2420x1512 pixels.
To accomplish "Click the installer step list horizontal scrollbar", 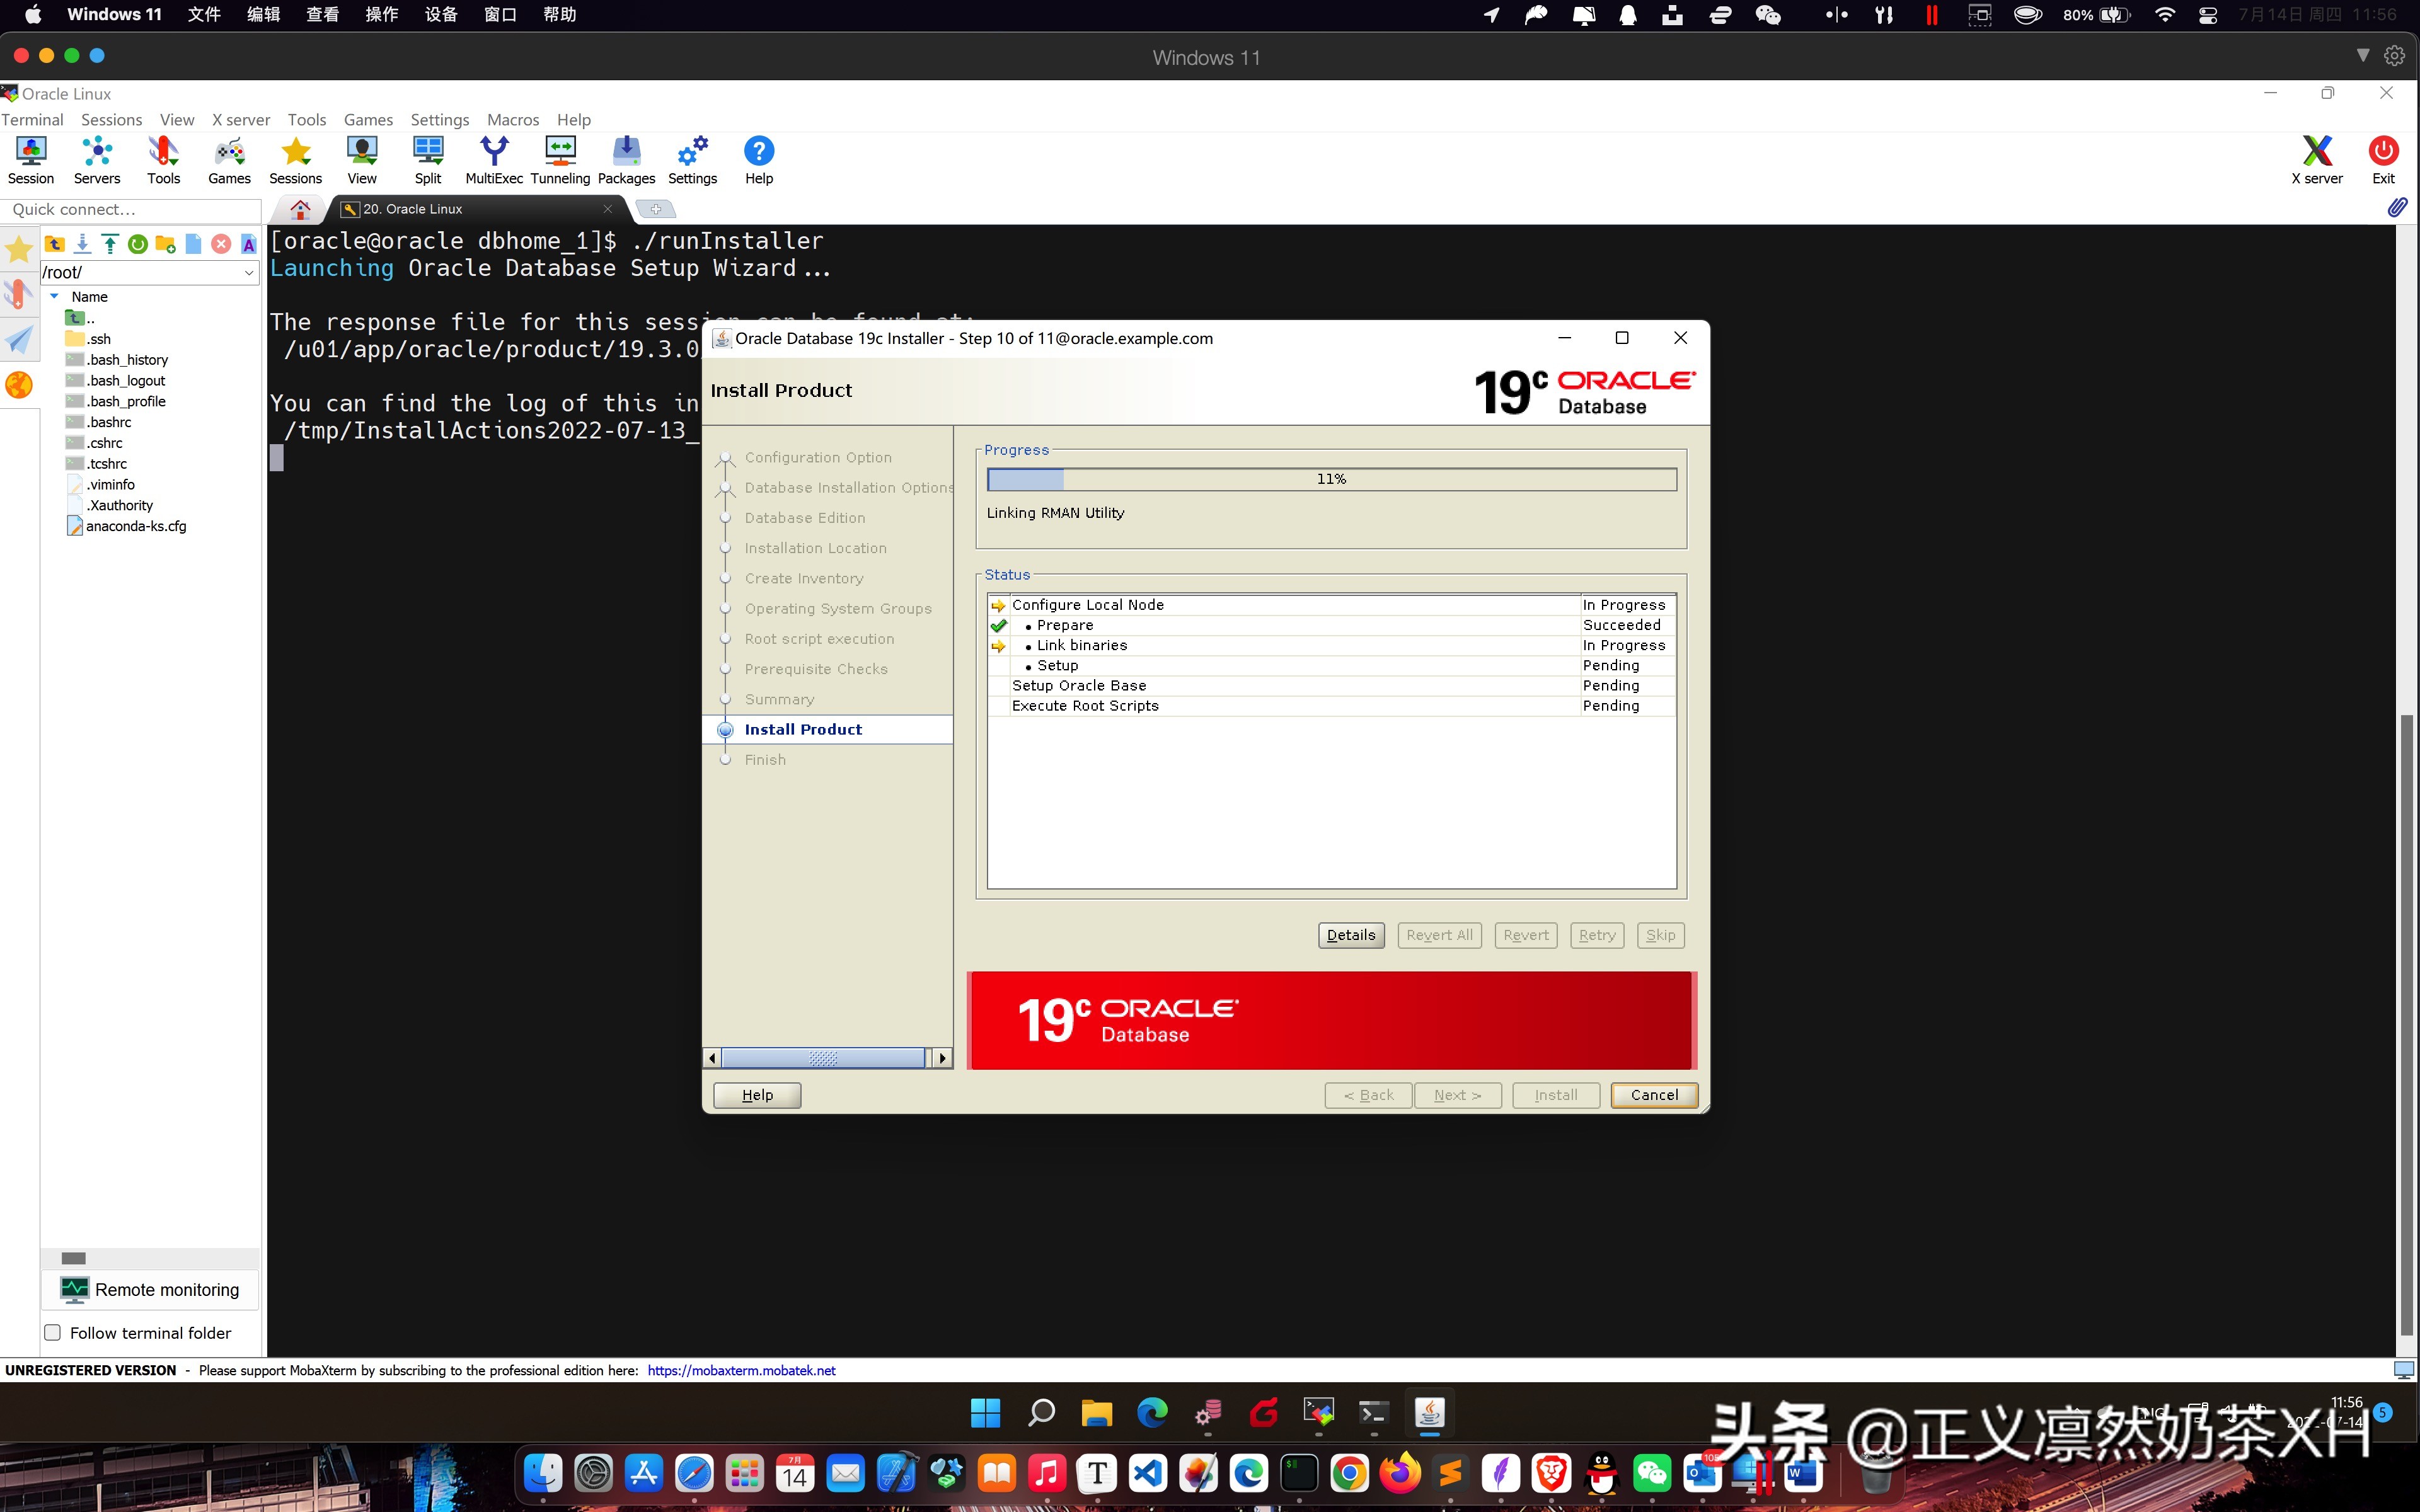I will [822, 1057].
